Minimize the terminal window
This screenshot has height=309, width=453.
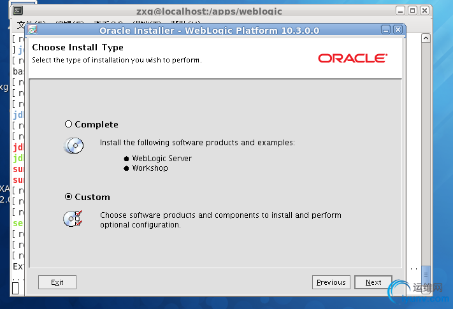tap(399, 11)
